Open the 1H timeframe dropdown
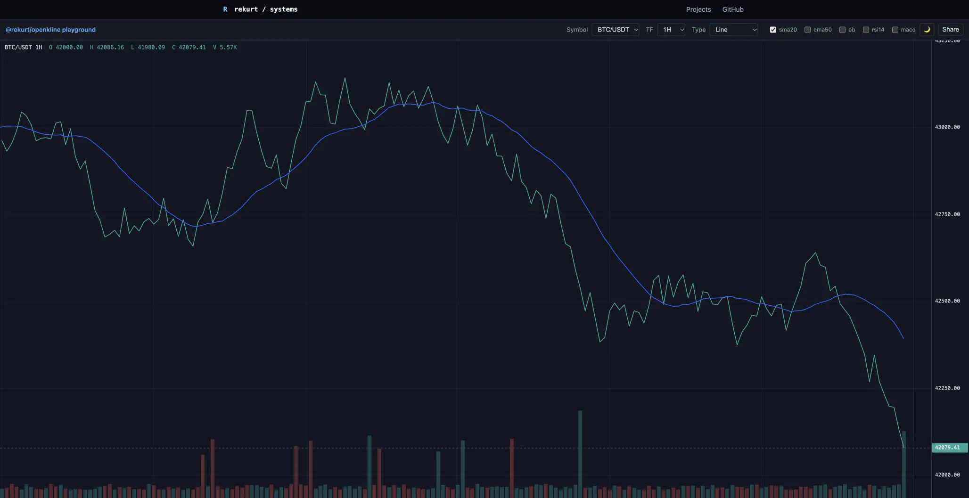969x498 pixels. (x=671, y=30)
